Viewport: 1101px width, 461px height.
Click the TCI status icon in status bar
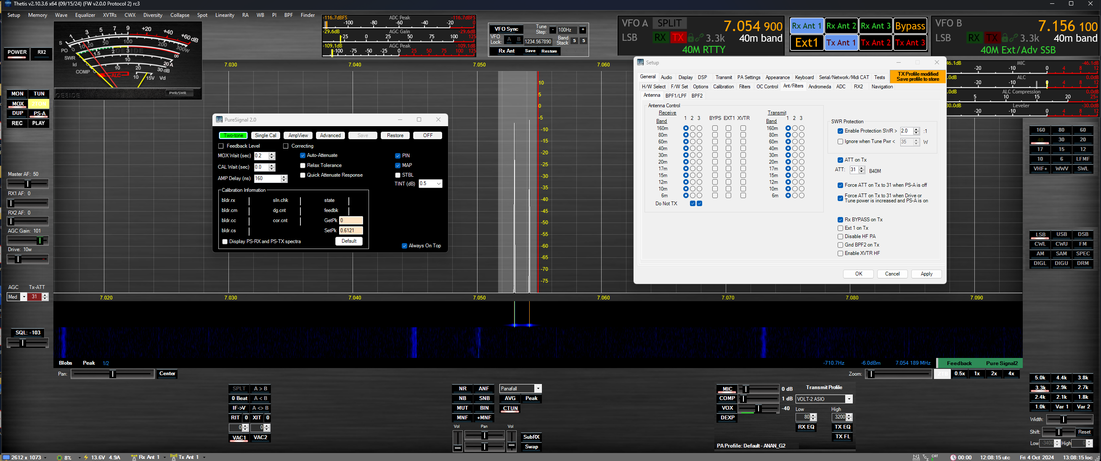click(x=925, y=457)
